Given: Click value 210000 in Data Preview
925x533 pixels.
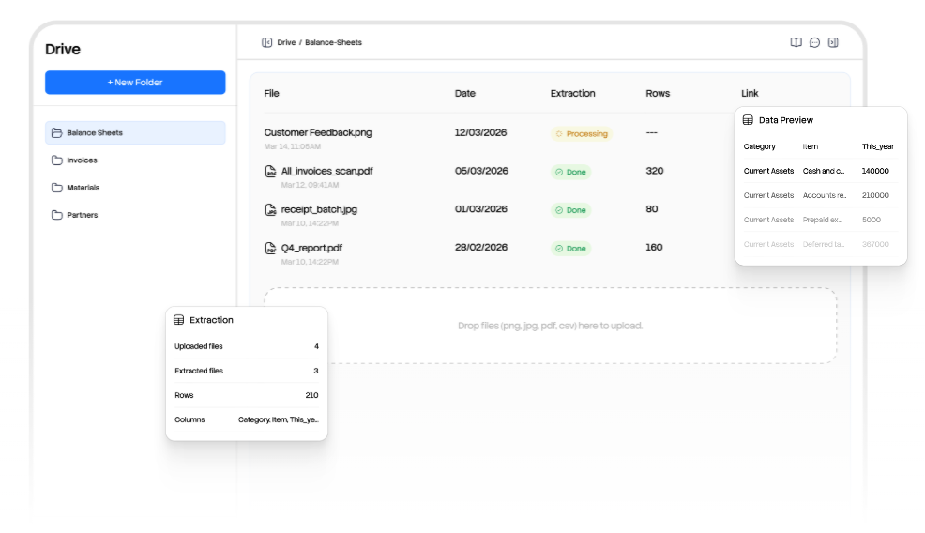Looking at the screenshot, I should coord(875,195).
